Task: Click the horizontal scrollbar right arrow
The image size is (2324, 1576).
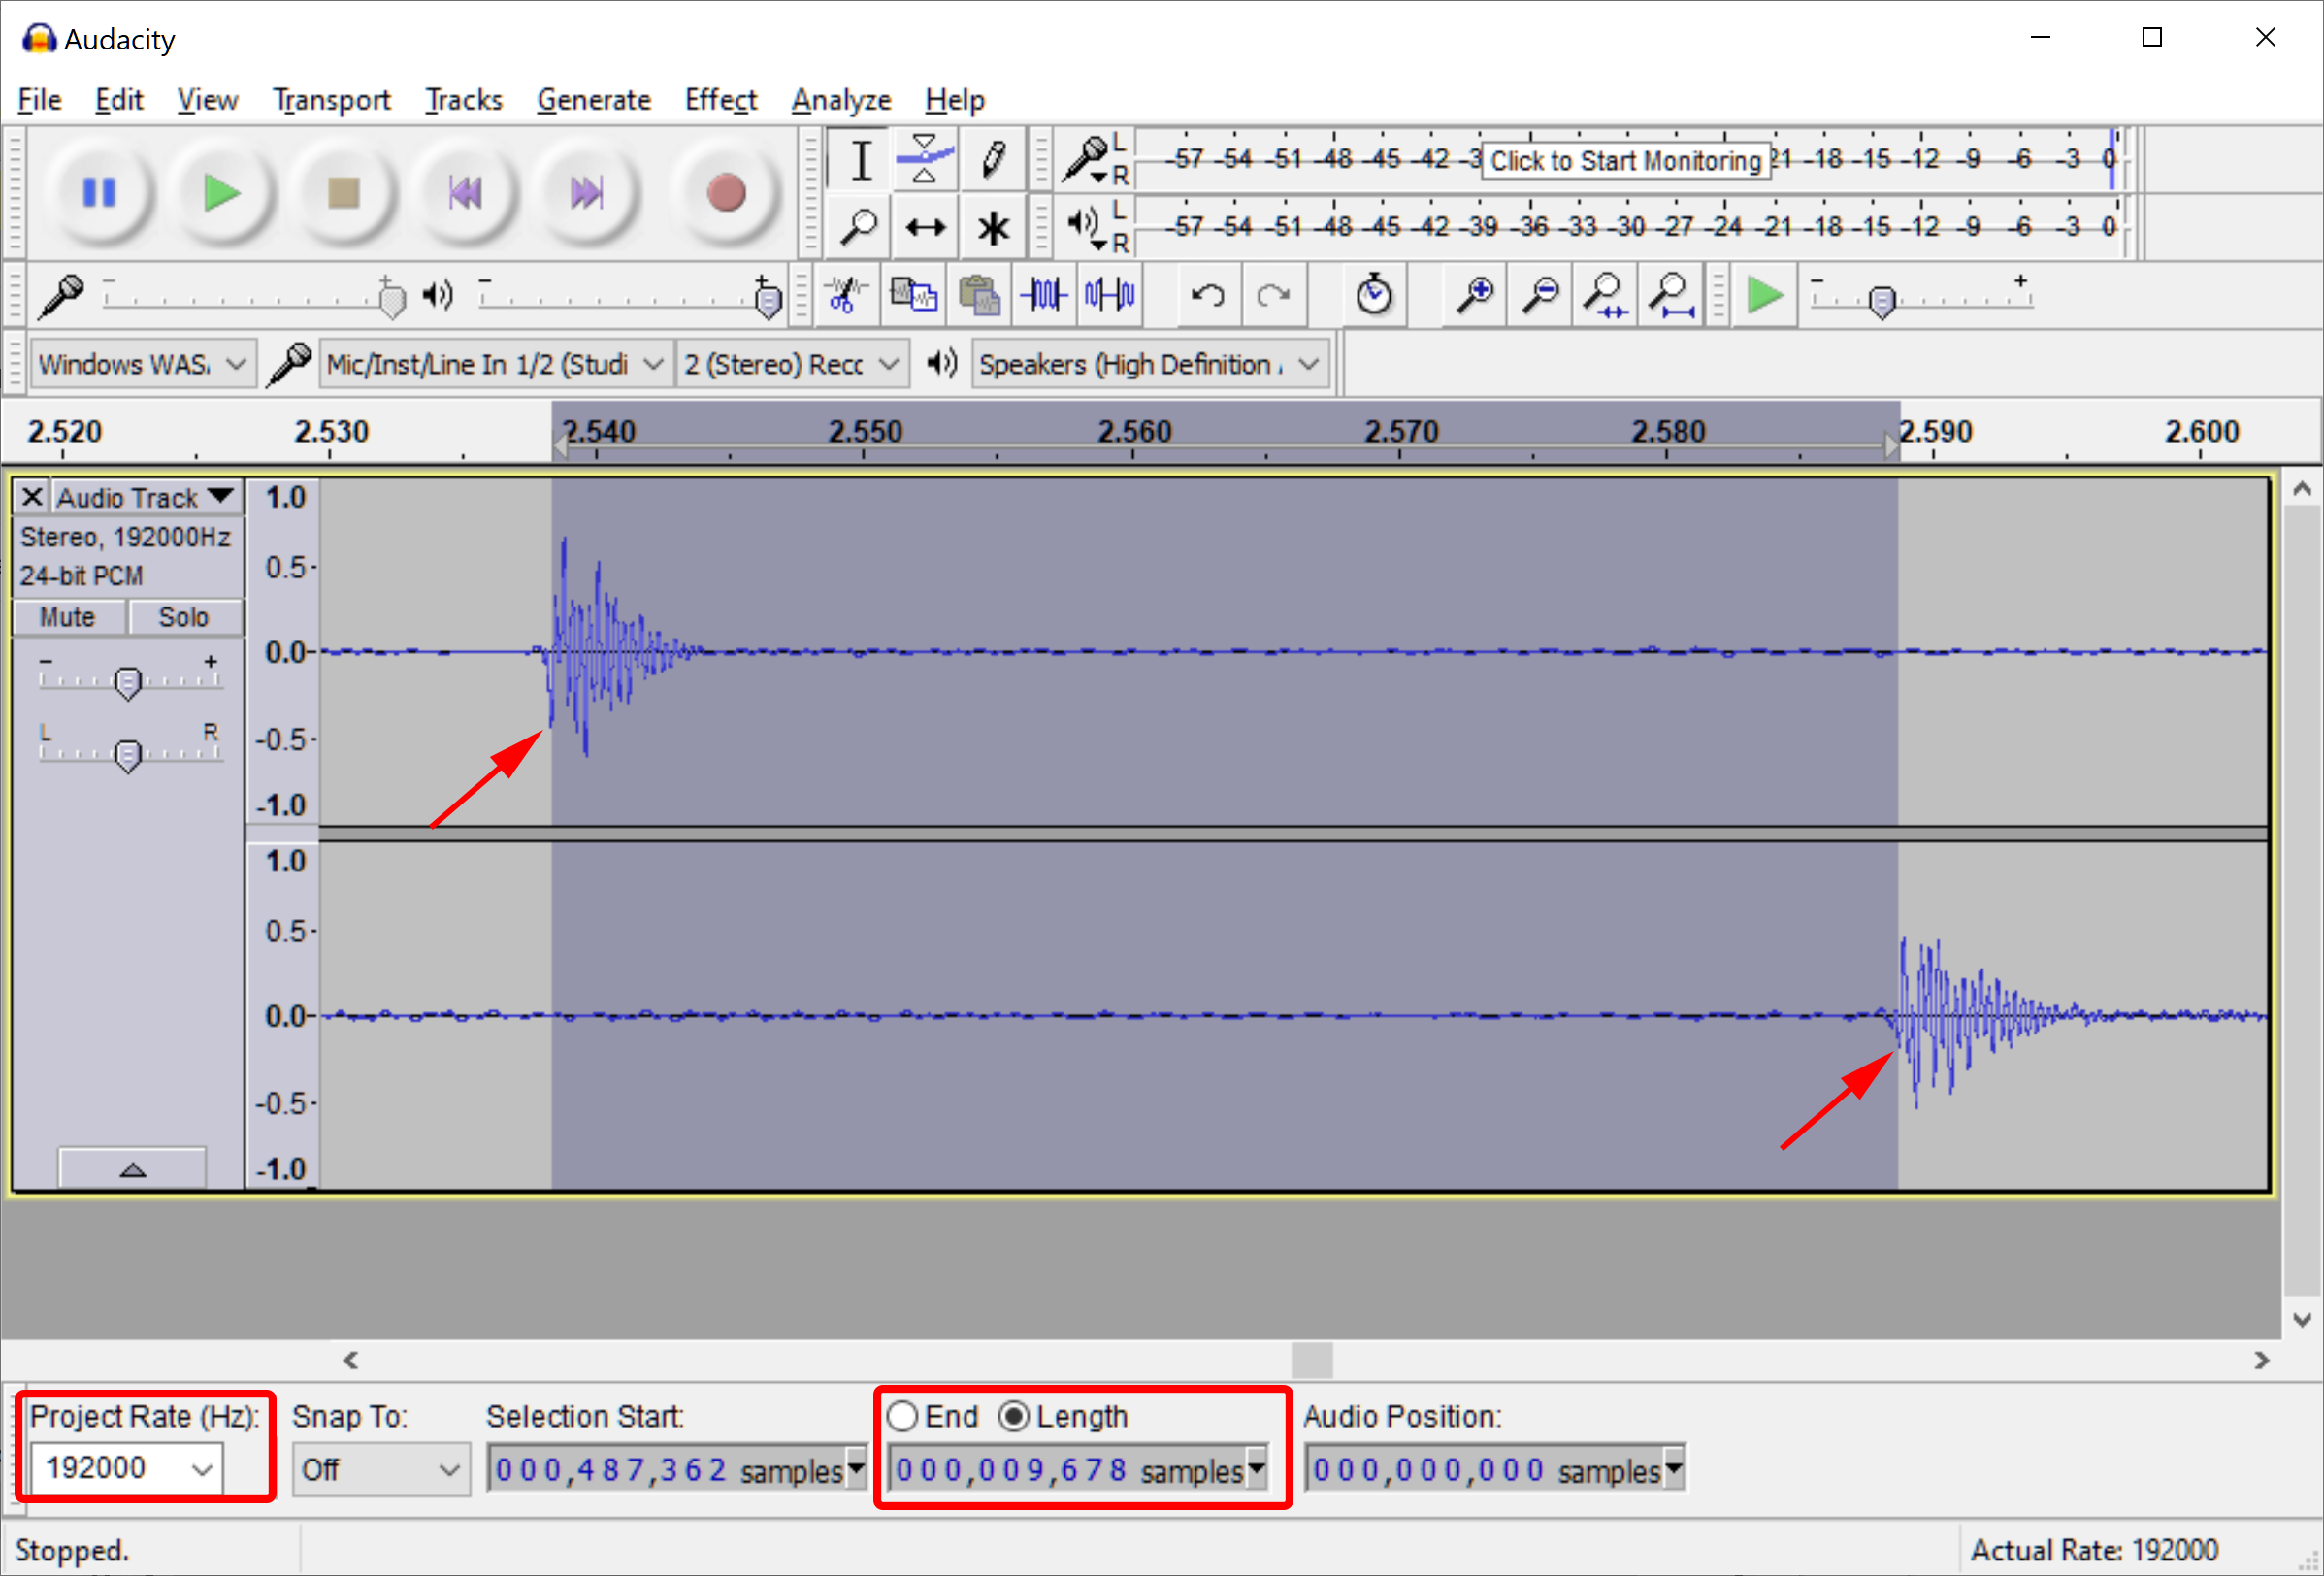Action: point(2261,1360)
